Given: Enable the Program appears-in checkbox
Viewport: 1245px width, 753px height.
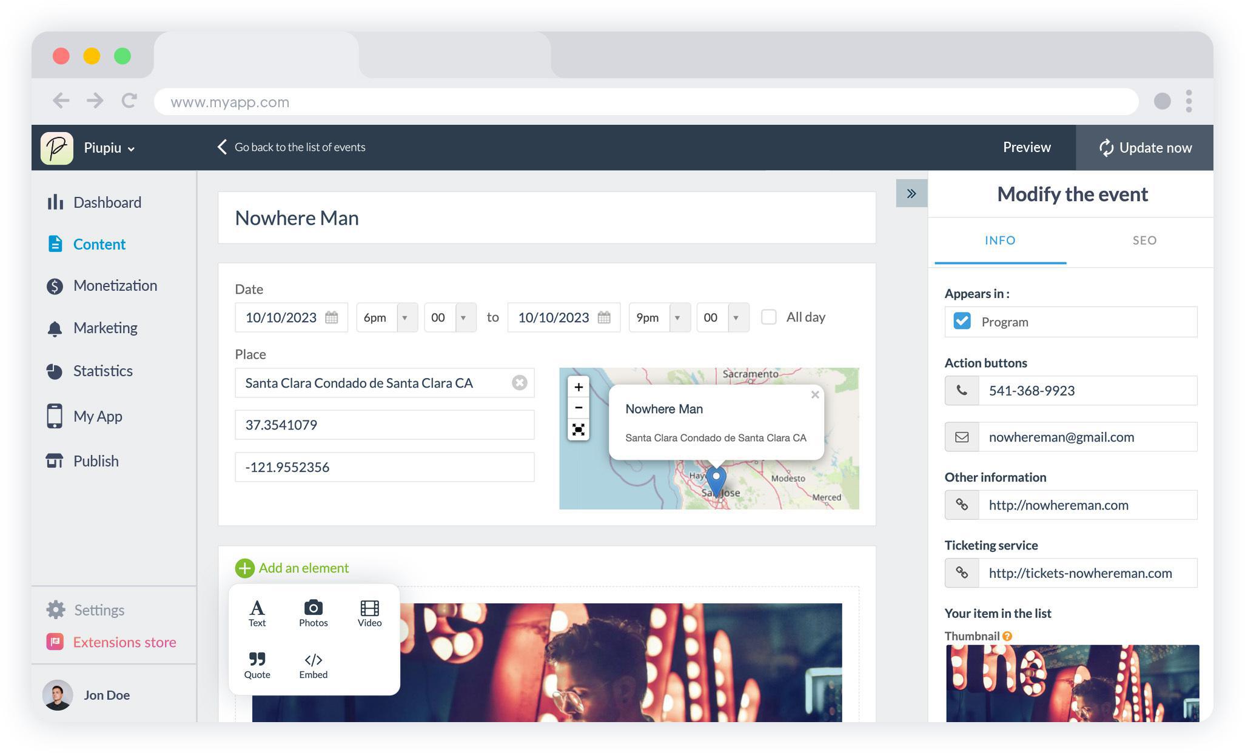Looking at the screenshot, I should 962,320.
